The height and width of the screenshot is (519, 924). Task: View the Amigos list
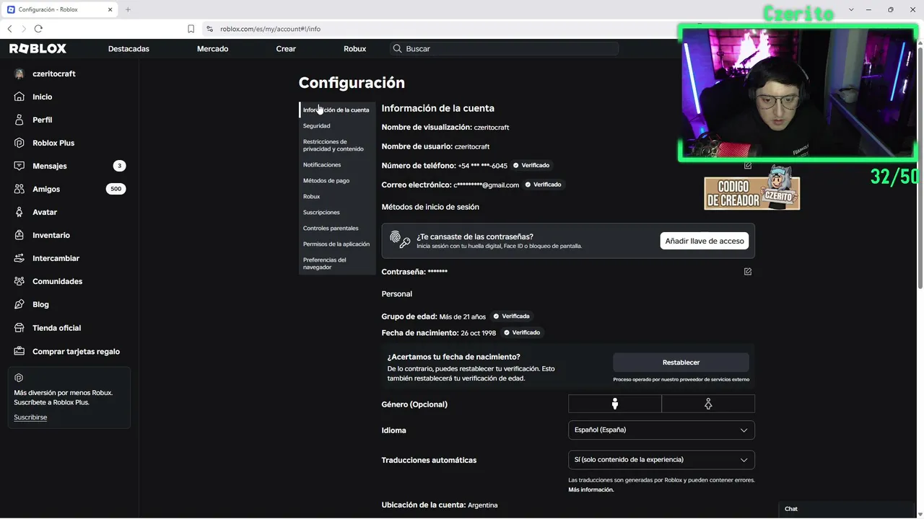point(46,189)
